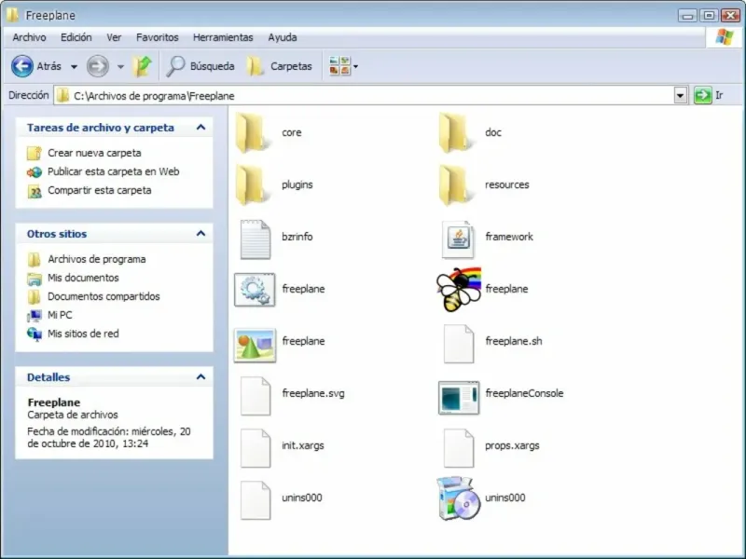
Task: Click the Ir go button
Action: 709,96
